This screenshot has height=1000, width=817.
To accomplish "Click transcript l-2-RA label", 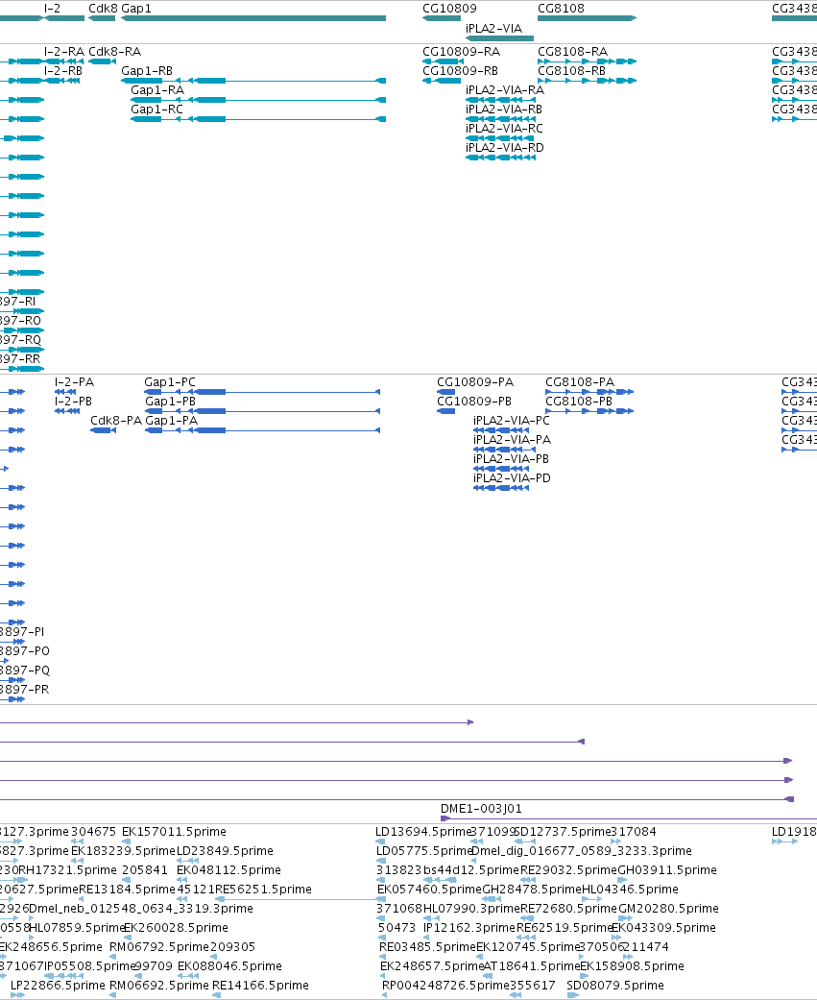I will (63, 52).
